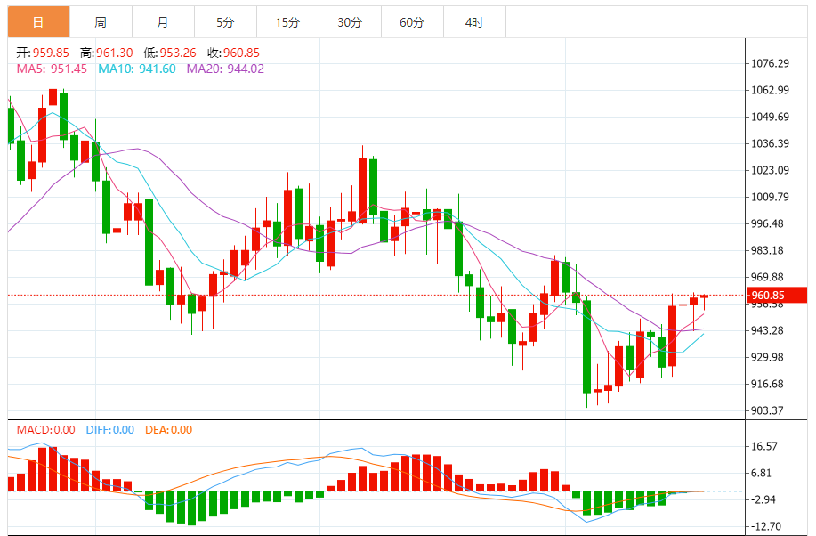This screenshot has width=816, height=536.
Task: Click the 高:961.30 high price text
Action: 107,53
